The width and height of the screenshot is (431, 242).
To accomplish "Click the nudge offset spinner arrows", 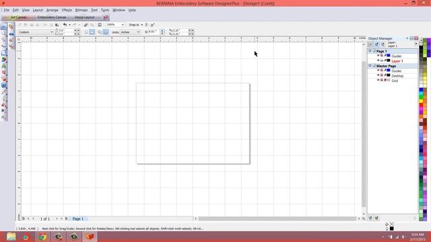I will (x=162, y=32).
